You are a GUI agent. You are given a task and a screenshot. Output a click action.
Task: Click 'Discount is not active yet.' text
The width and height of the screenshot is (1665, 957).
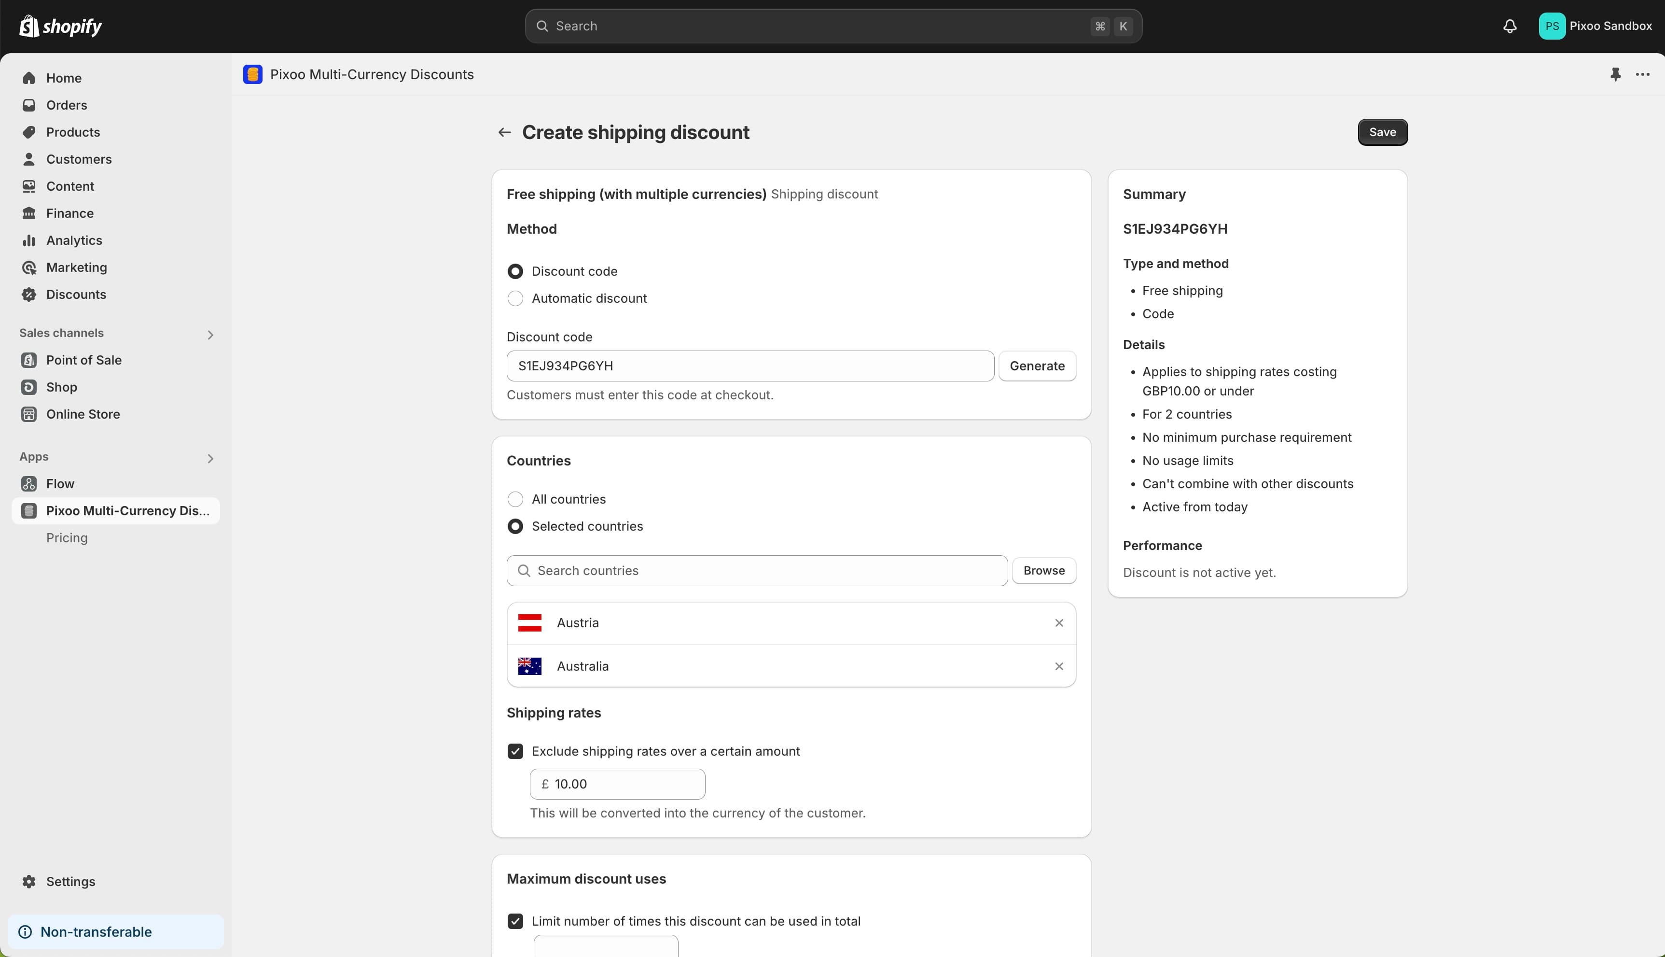1199,573
